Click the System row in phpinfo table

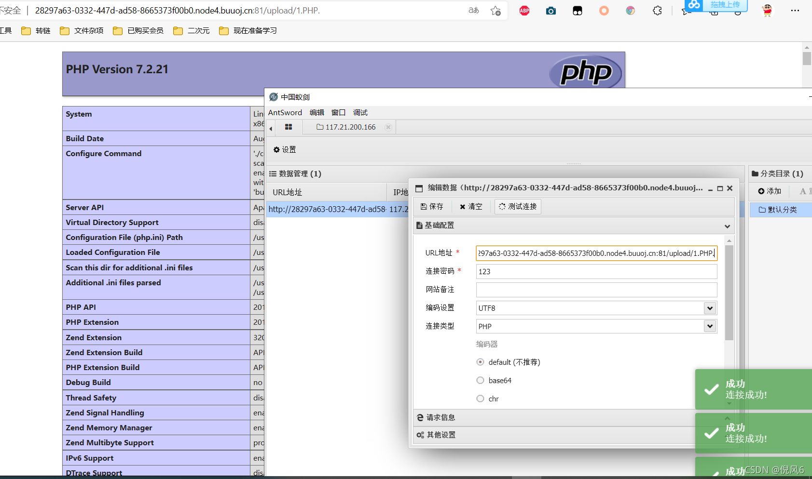pos(163,119)
